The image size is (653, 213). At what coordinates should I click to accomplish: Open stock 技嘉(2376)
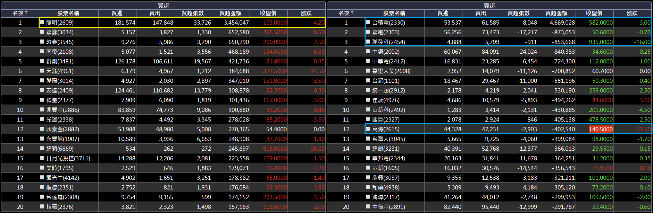coord(60,206)
